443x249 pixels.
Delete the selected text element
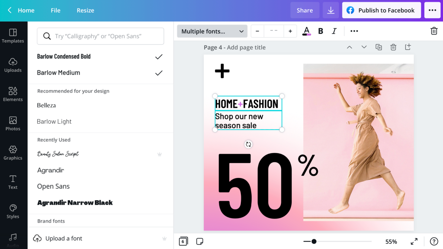(434, 31)
